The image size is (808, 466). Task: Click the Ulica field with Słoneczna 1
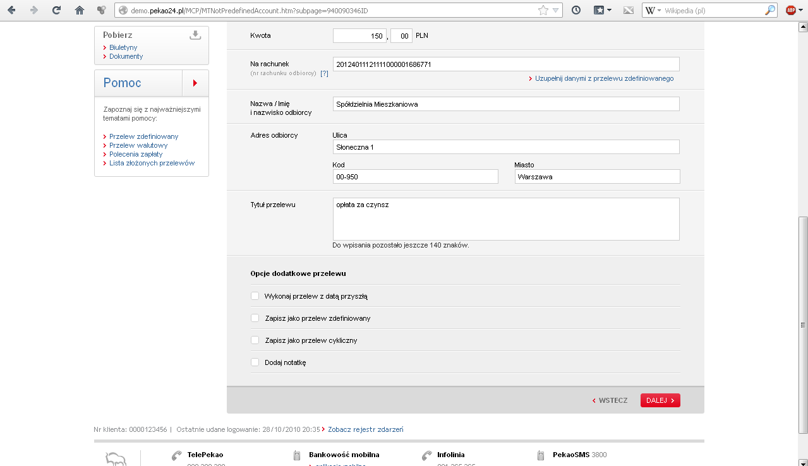pyautogui.click(x=506, y=147)
